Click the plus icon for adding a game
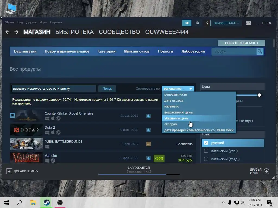Screen dimensions: 278x208 9,171
